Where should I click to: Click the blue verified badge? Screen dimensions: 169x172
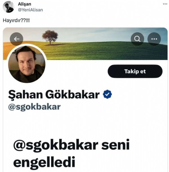click(107, 94)
